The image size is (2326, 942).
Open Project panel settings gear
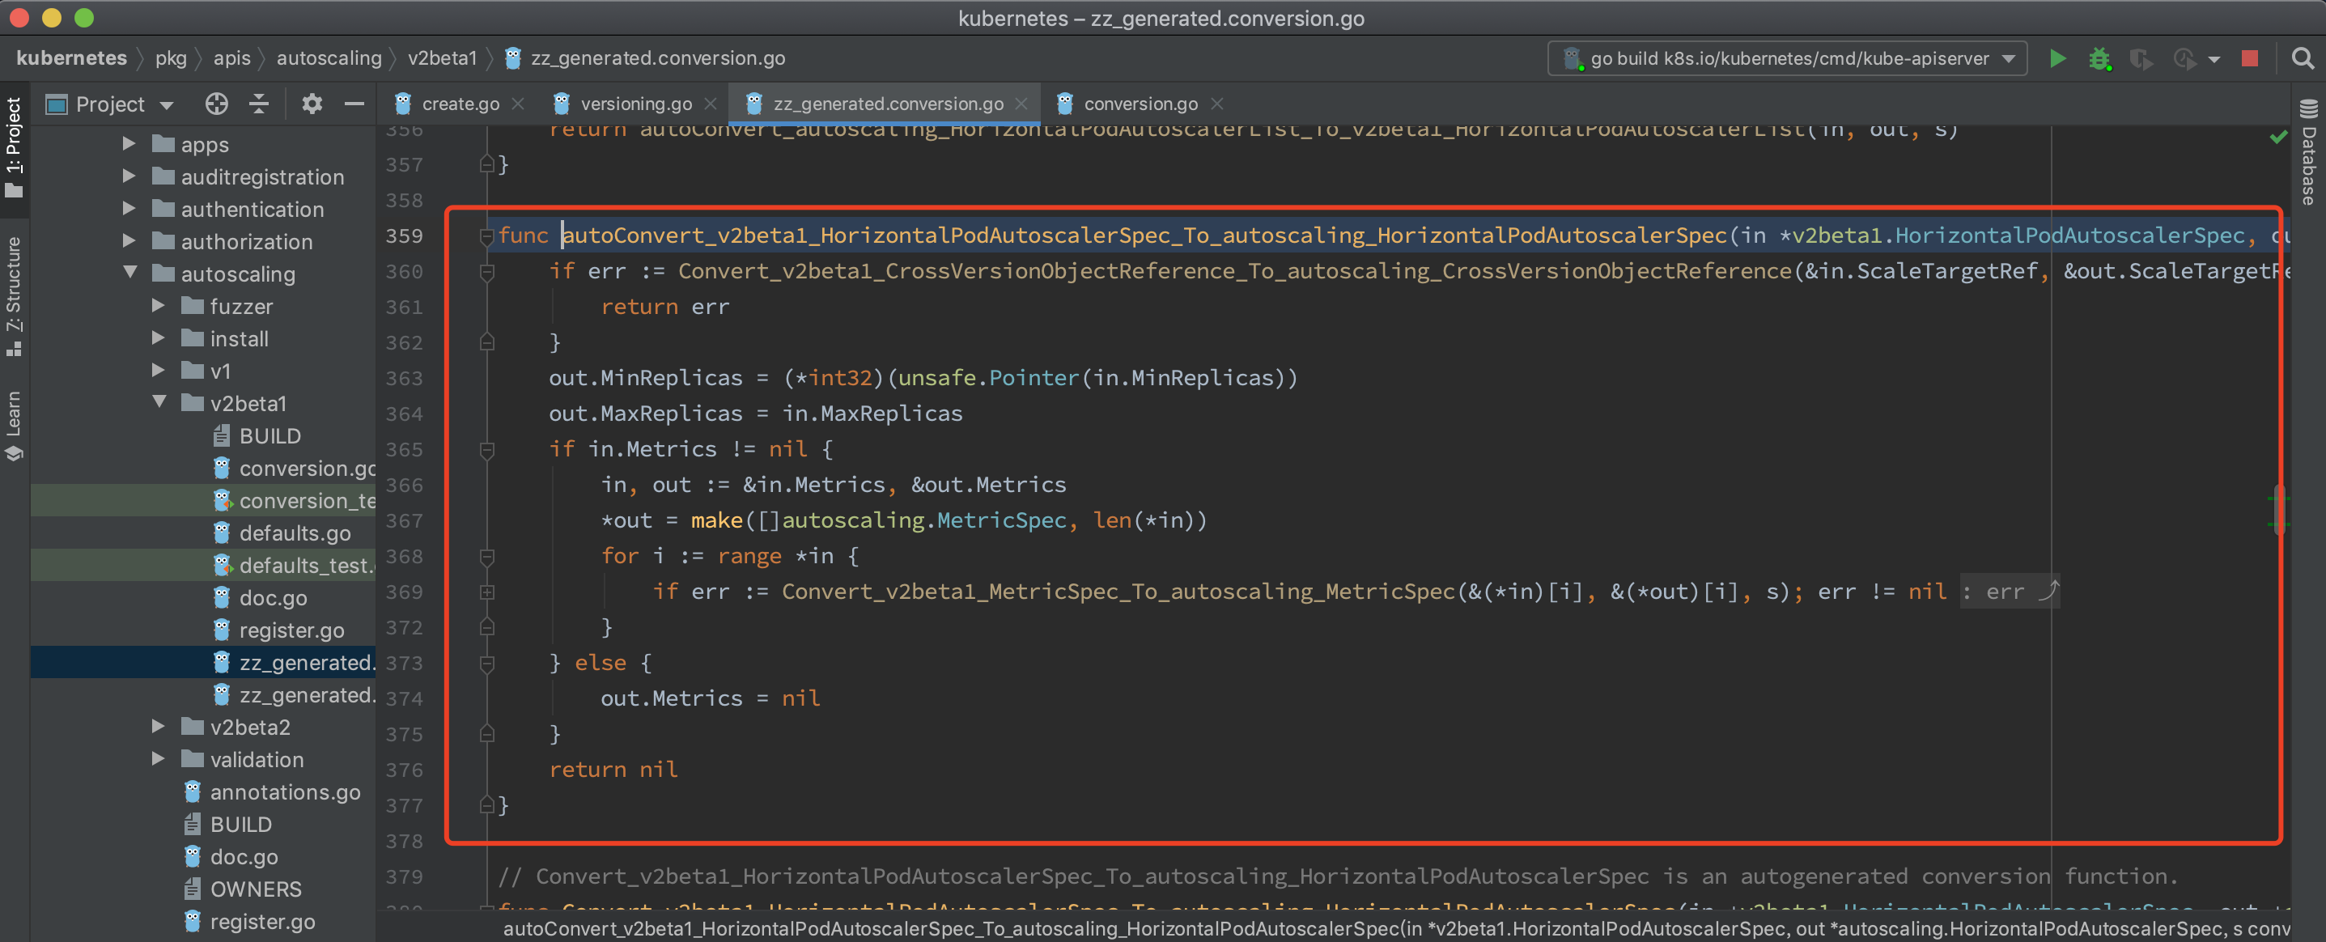312,104
